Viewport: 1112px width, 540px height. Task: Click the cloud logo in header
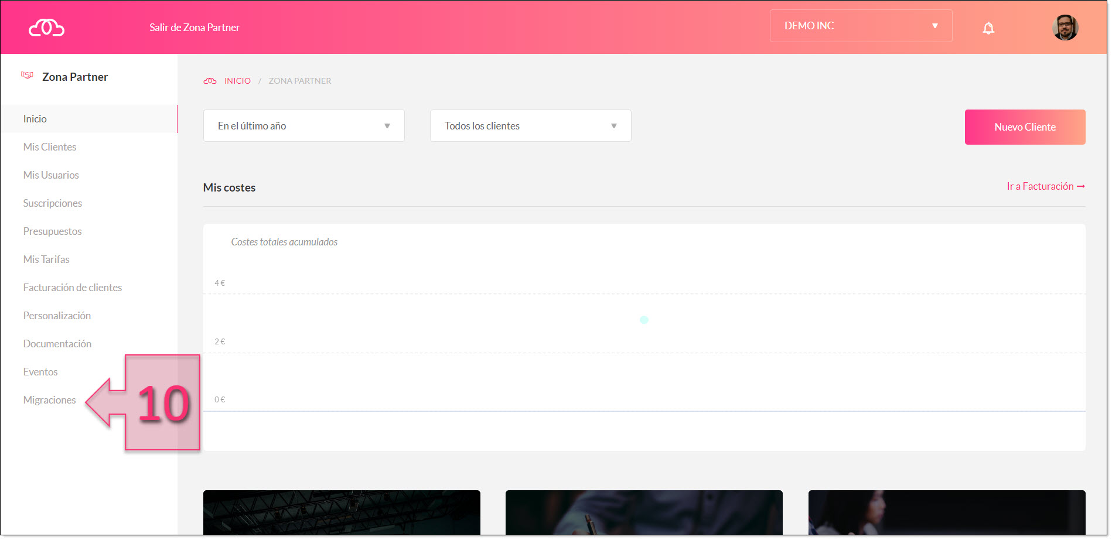[46, 28]
